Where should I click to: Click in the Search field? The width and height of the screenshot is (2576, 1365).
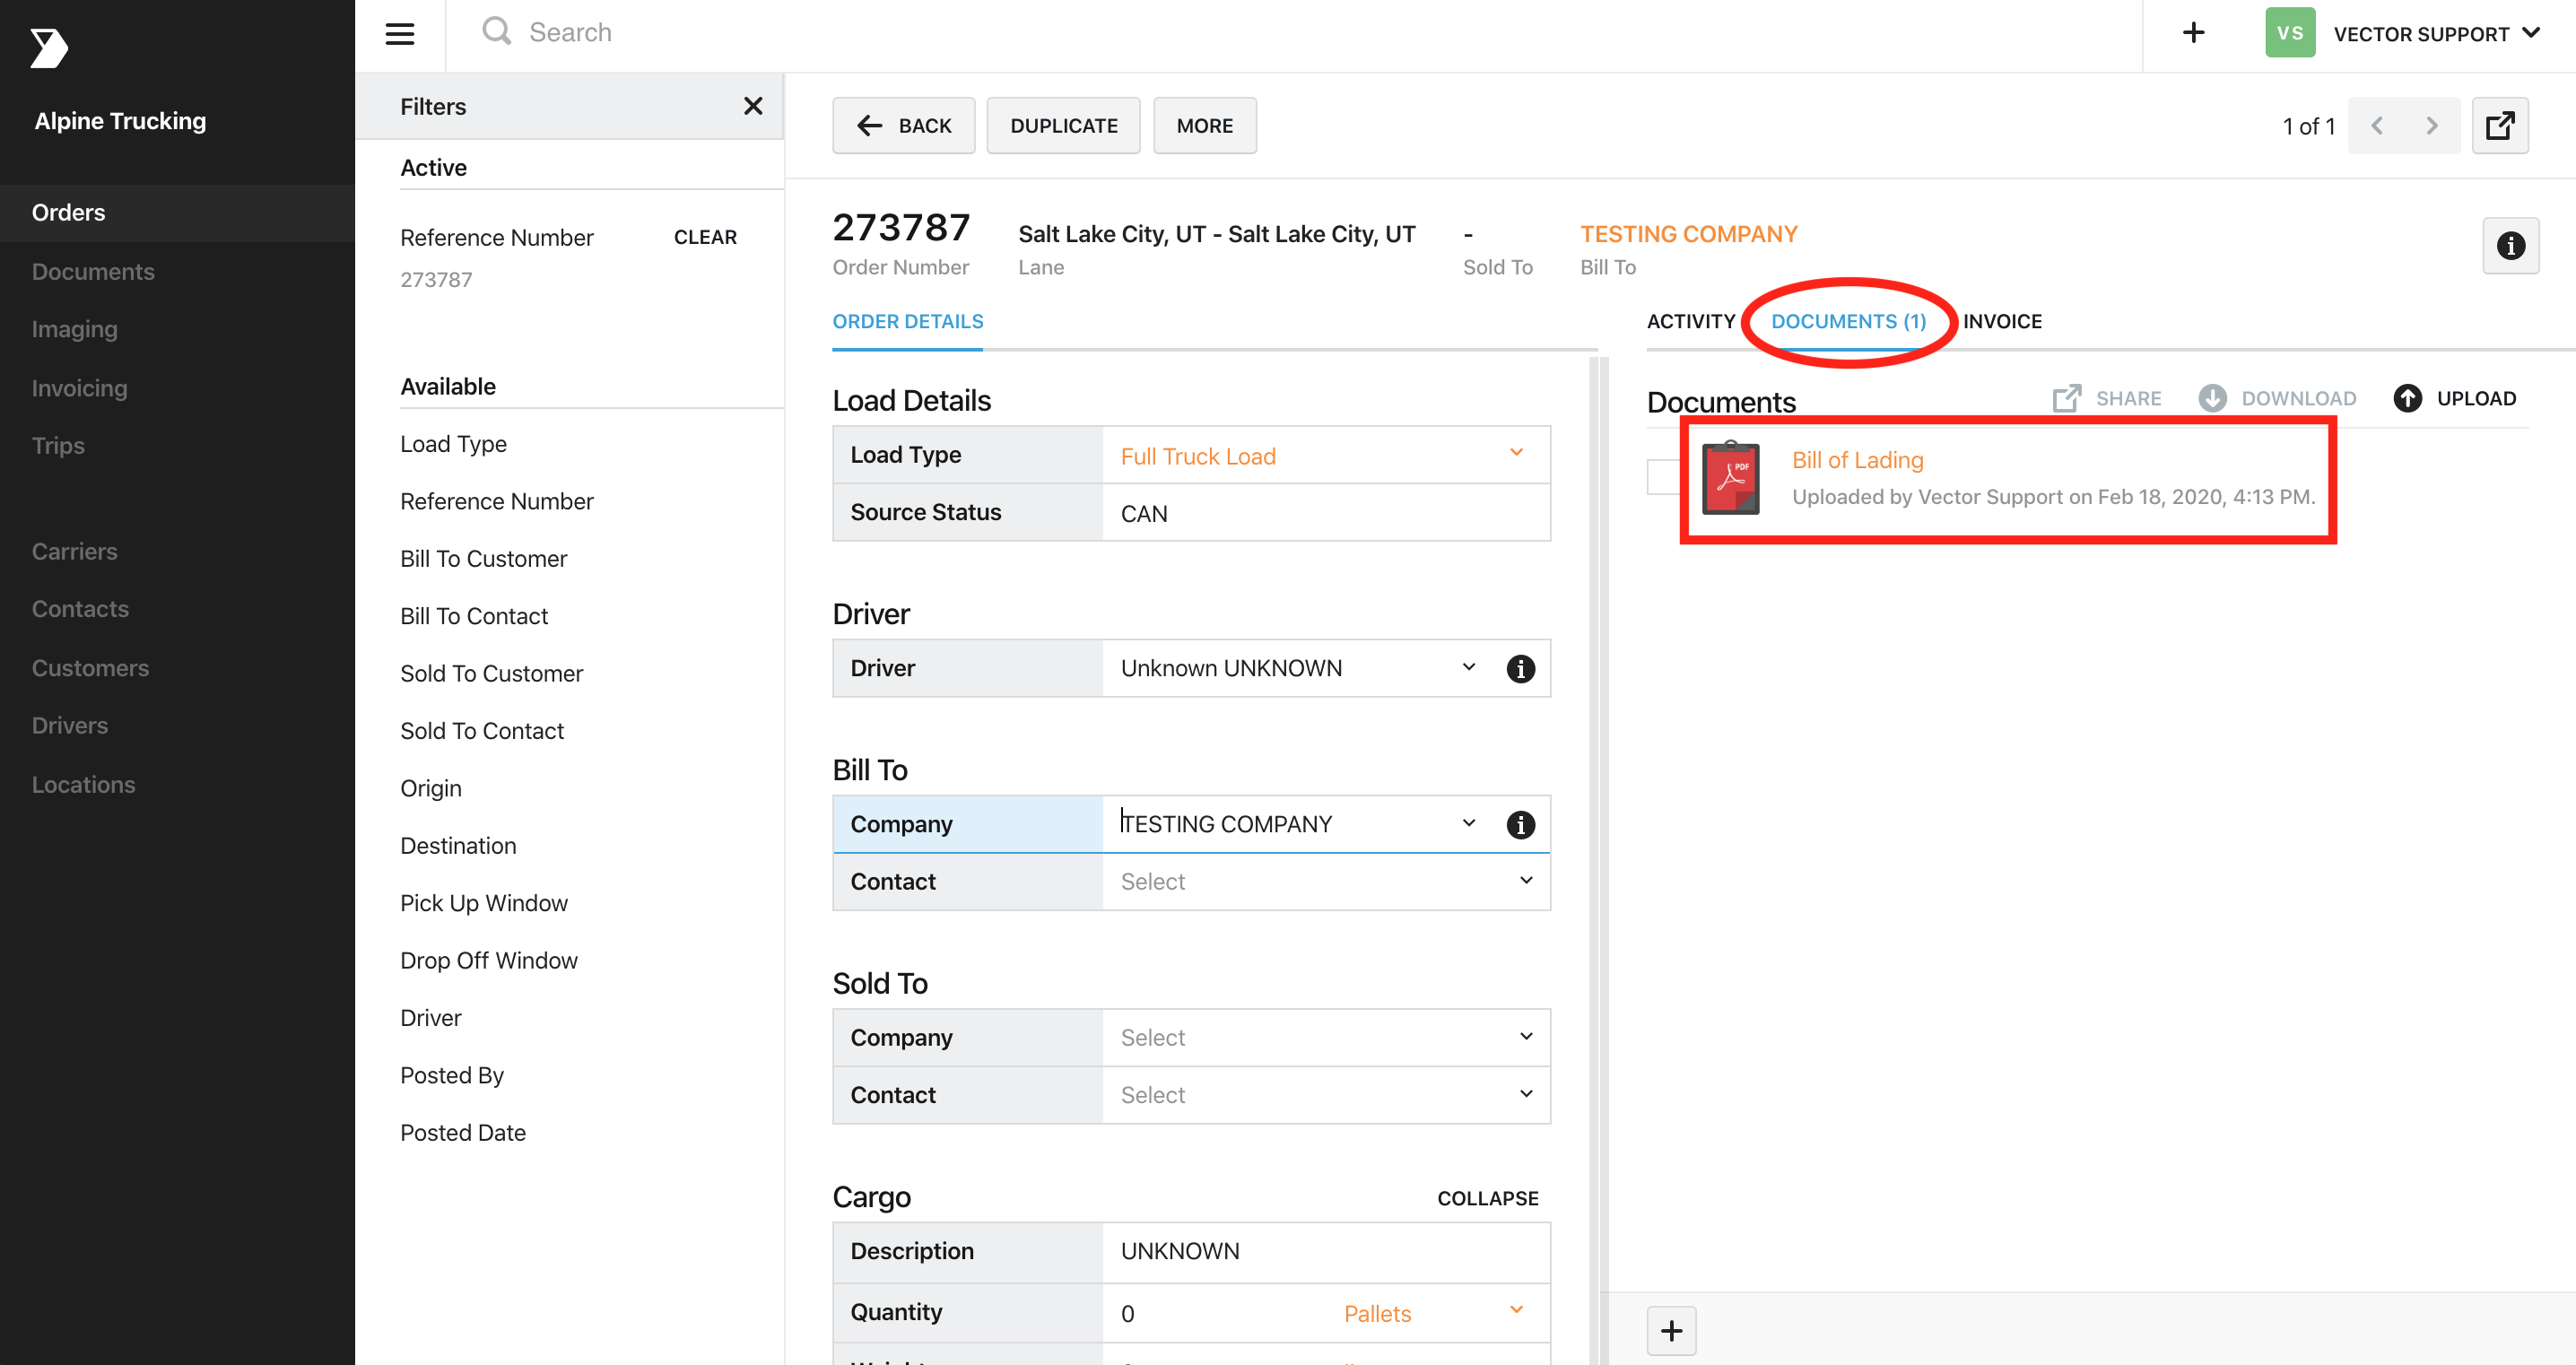(x=1300, y=33)
